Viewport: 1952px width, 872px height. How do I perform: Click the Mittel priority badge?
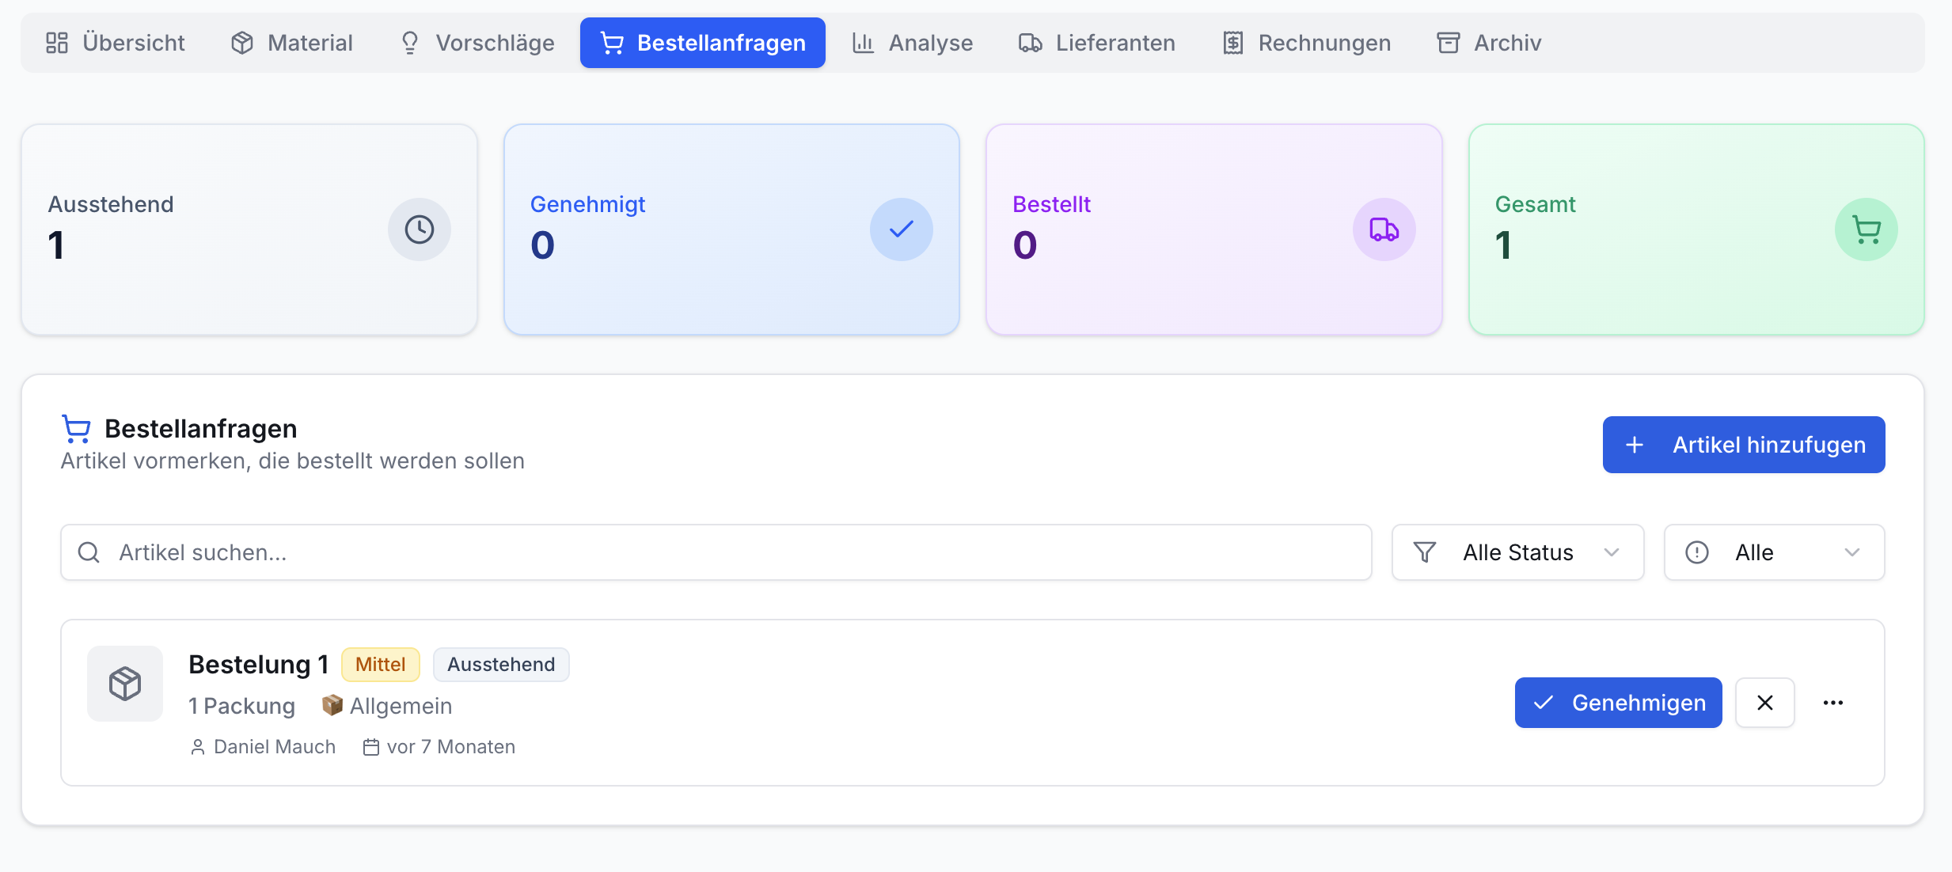[x=381, y=665]
